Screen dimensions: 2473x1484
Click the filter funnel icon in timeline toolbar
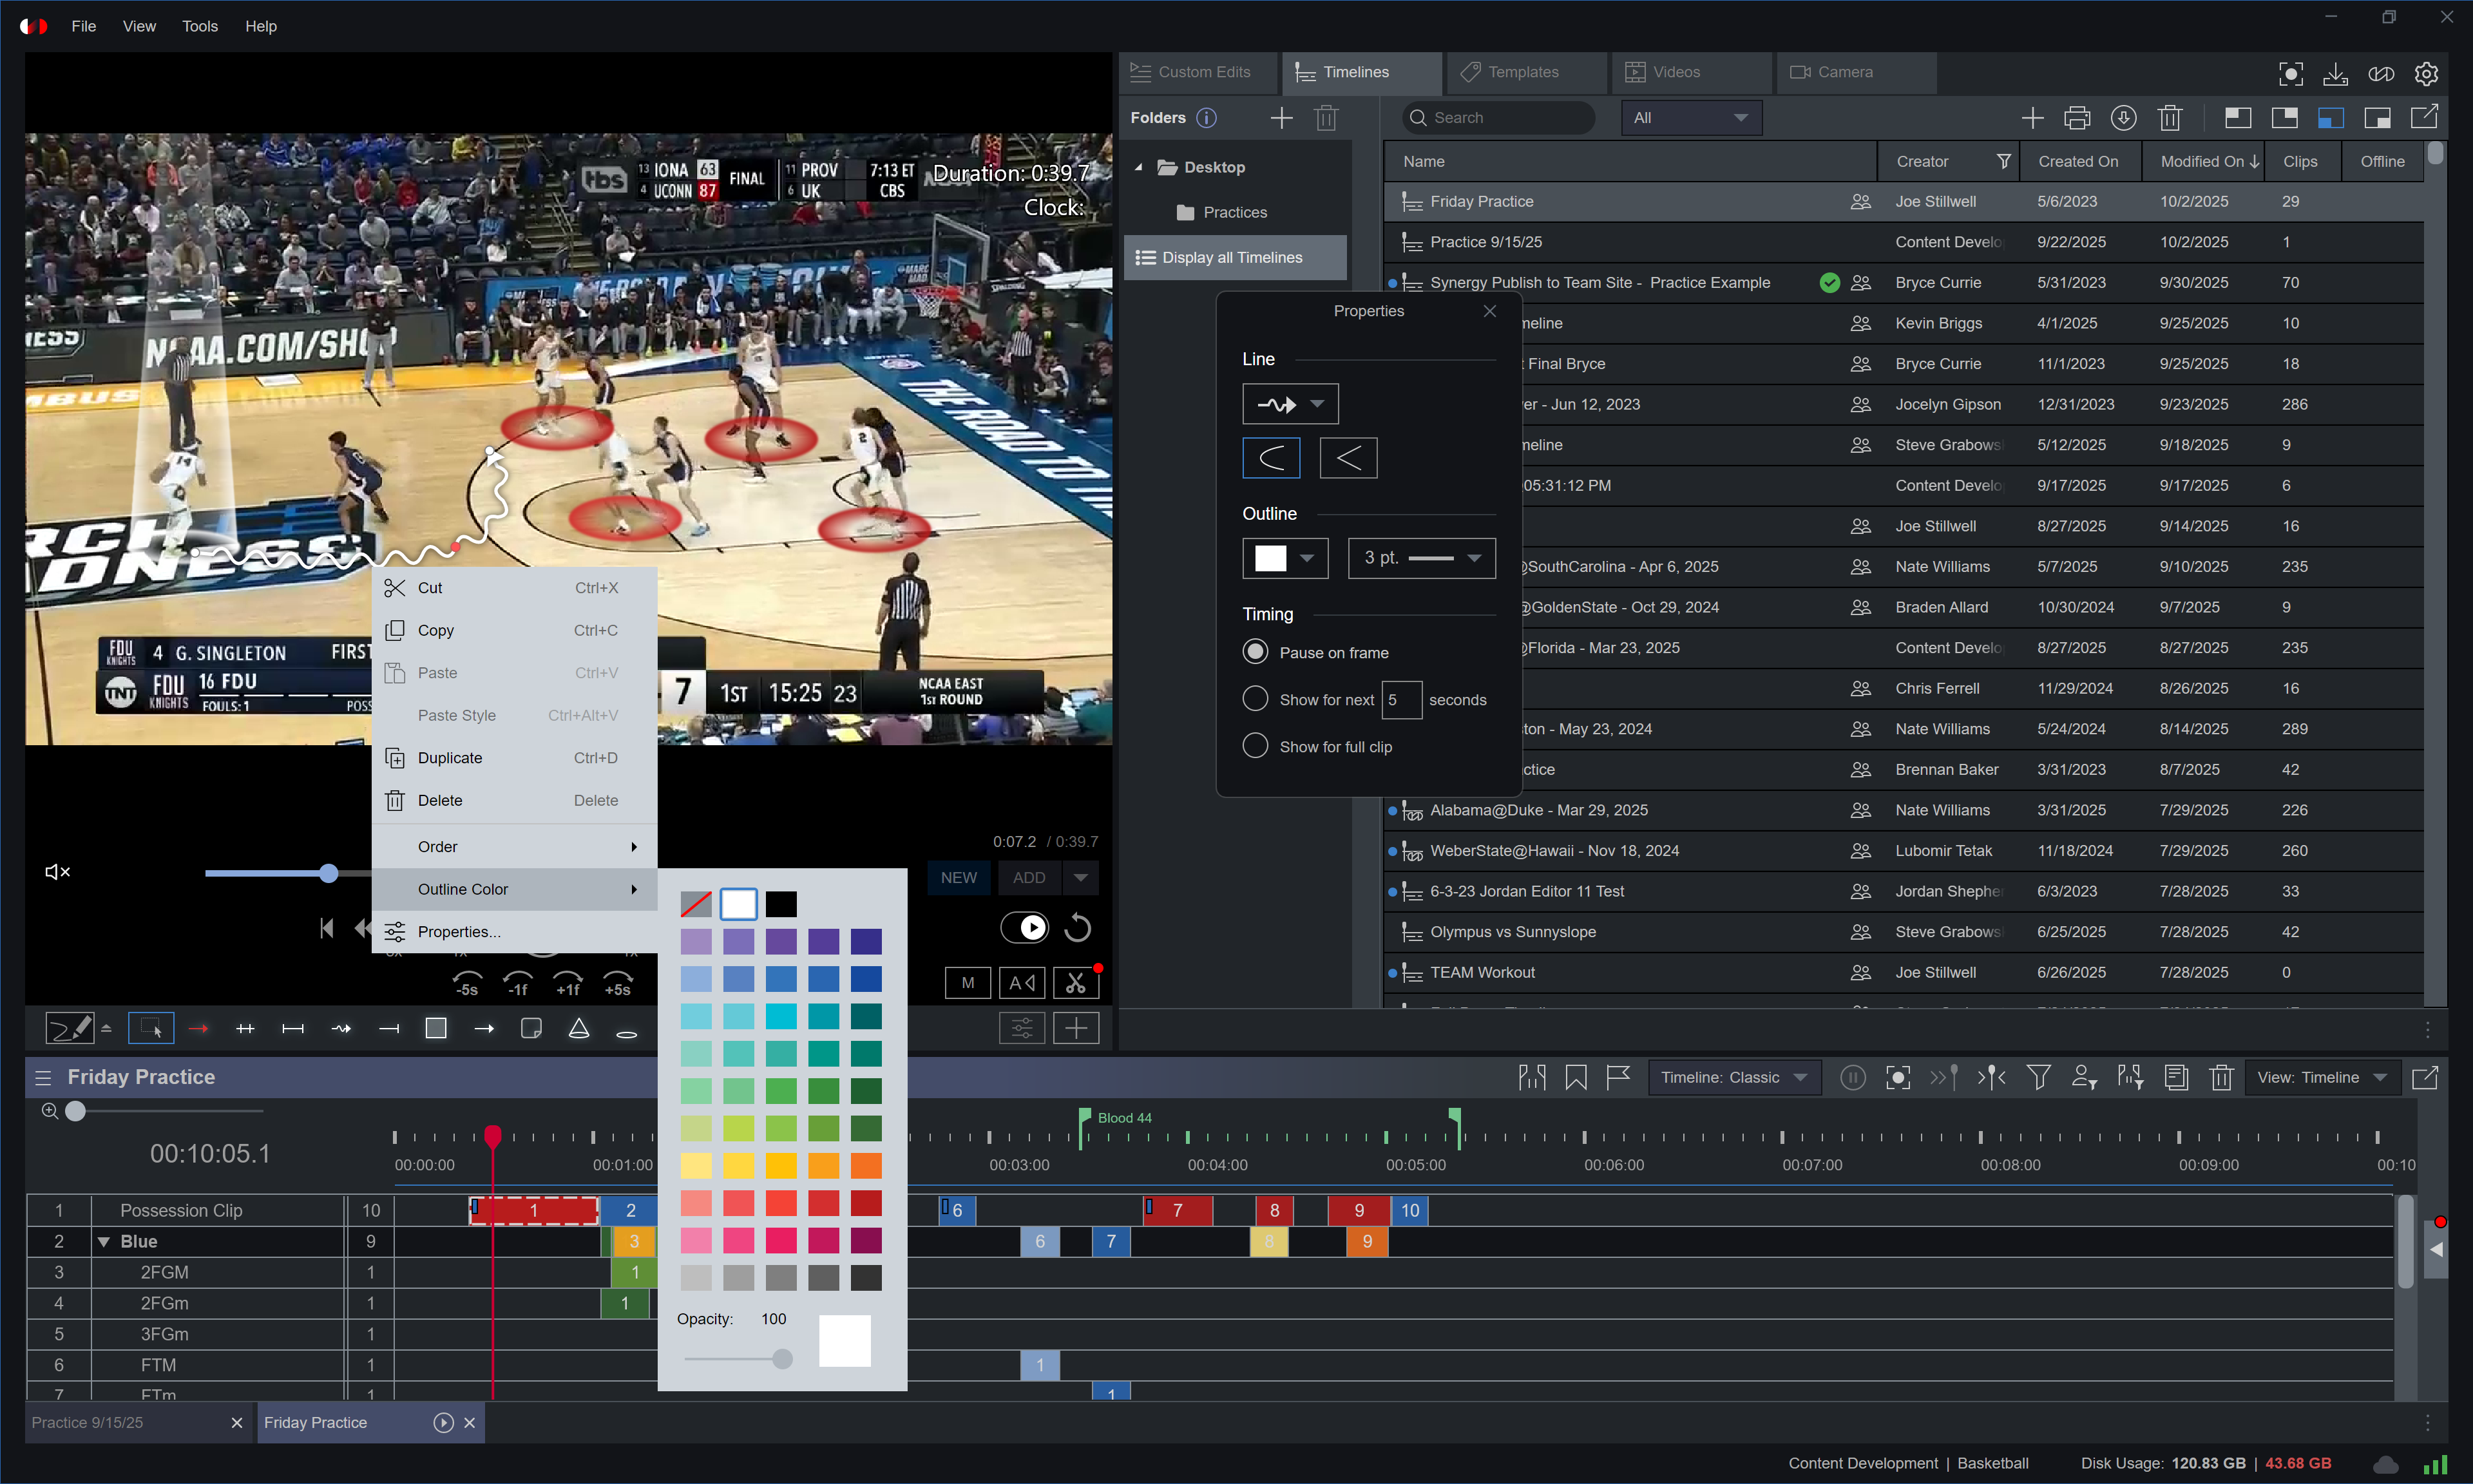[2038, 1077]
